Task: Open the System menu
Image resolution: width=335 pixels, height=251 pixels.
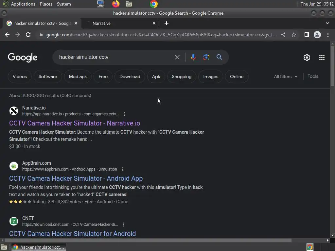Action: tap(64, 4)
